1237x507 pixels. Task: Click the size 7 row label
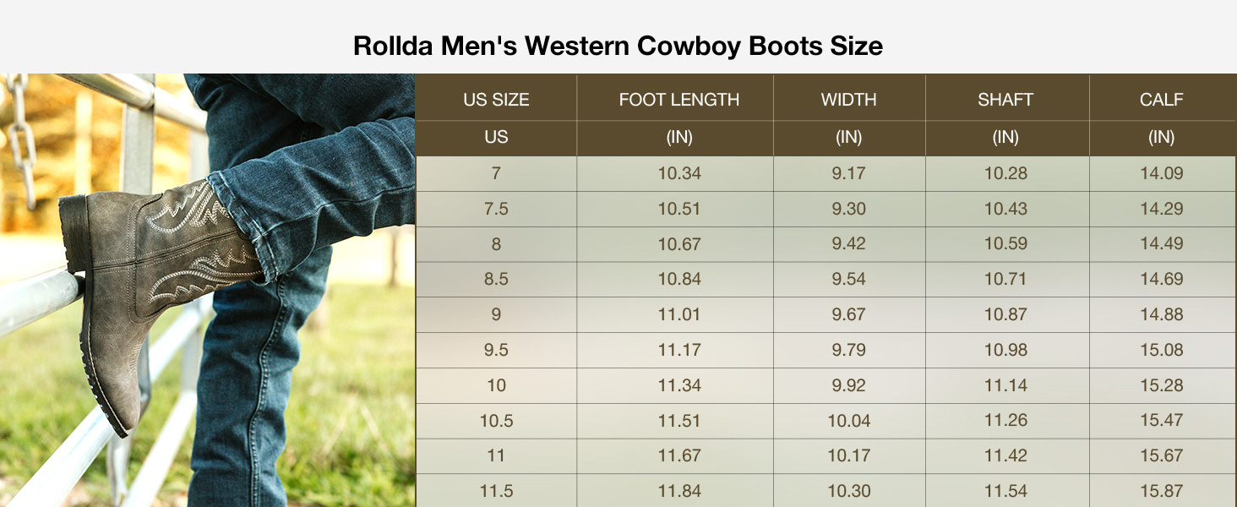[496, 174]
